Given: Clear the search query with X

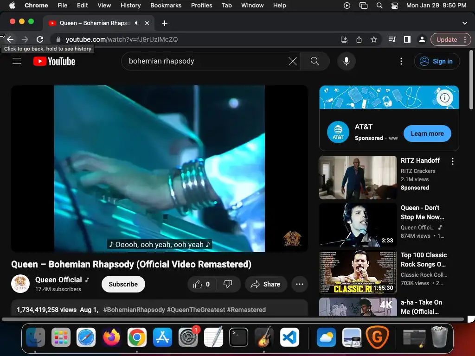Looking at the screenshot, I should pyautogui.click(x=292, y=61).
